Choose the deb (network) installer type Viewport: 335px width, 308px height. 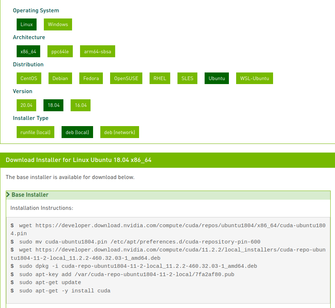point(120,132)
